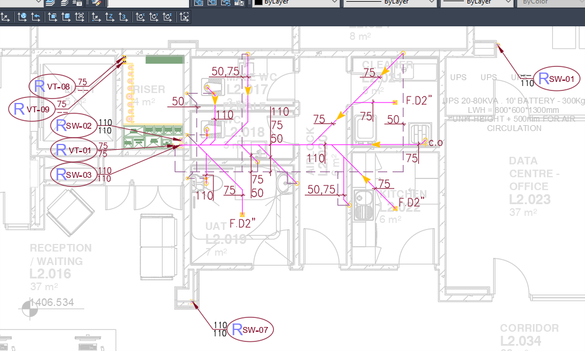Restore the previous UCS with the back-arrow icon
The height and width of the screenshot is (351, 585).
[36, 17]
